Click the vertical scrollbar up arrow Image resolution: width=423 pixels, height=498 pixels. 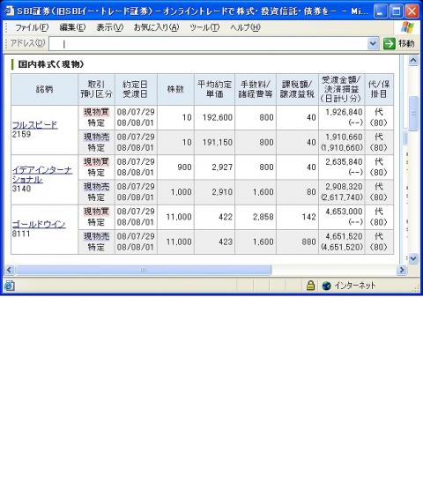(x=412, y=60)
